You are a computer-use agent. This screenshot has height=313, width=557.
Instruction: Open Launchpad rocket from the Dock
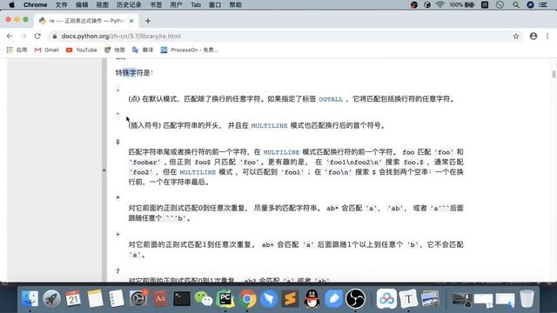click(51, 299)
